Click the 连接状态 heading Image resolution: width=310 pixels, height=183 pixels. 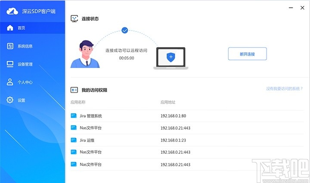click(x=90, y=19)
